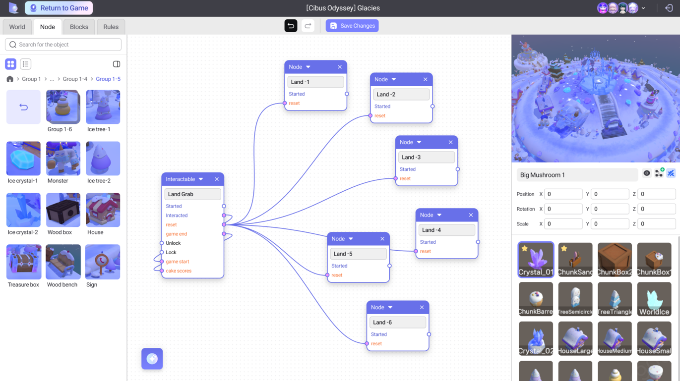Click the Save Changes button

(352, 25)
